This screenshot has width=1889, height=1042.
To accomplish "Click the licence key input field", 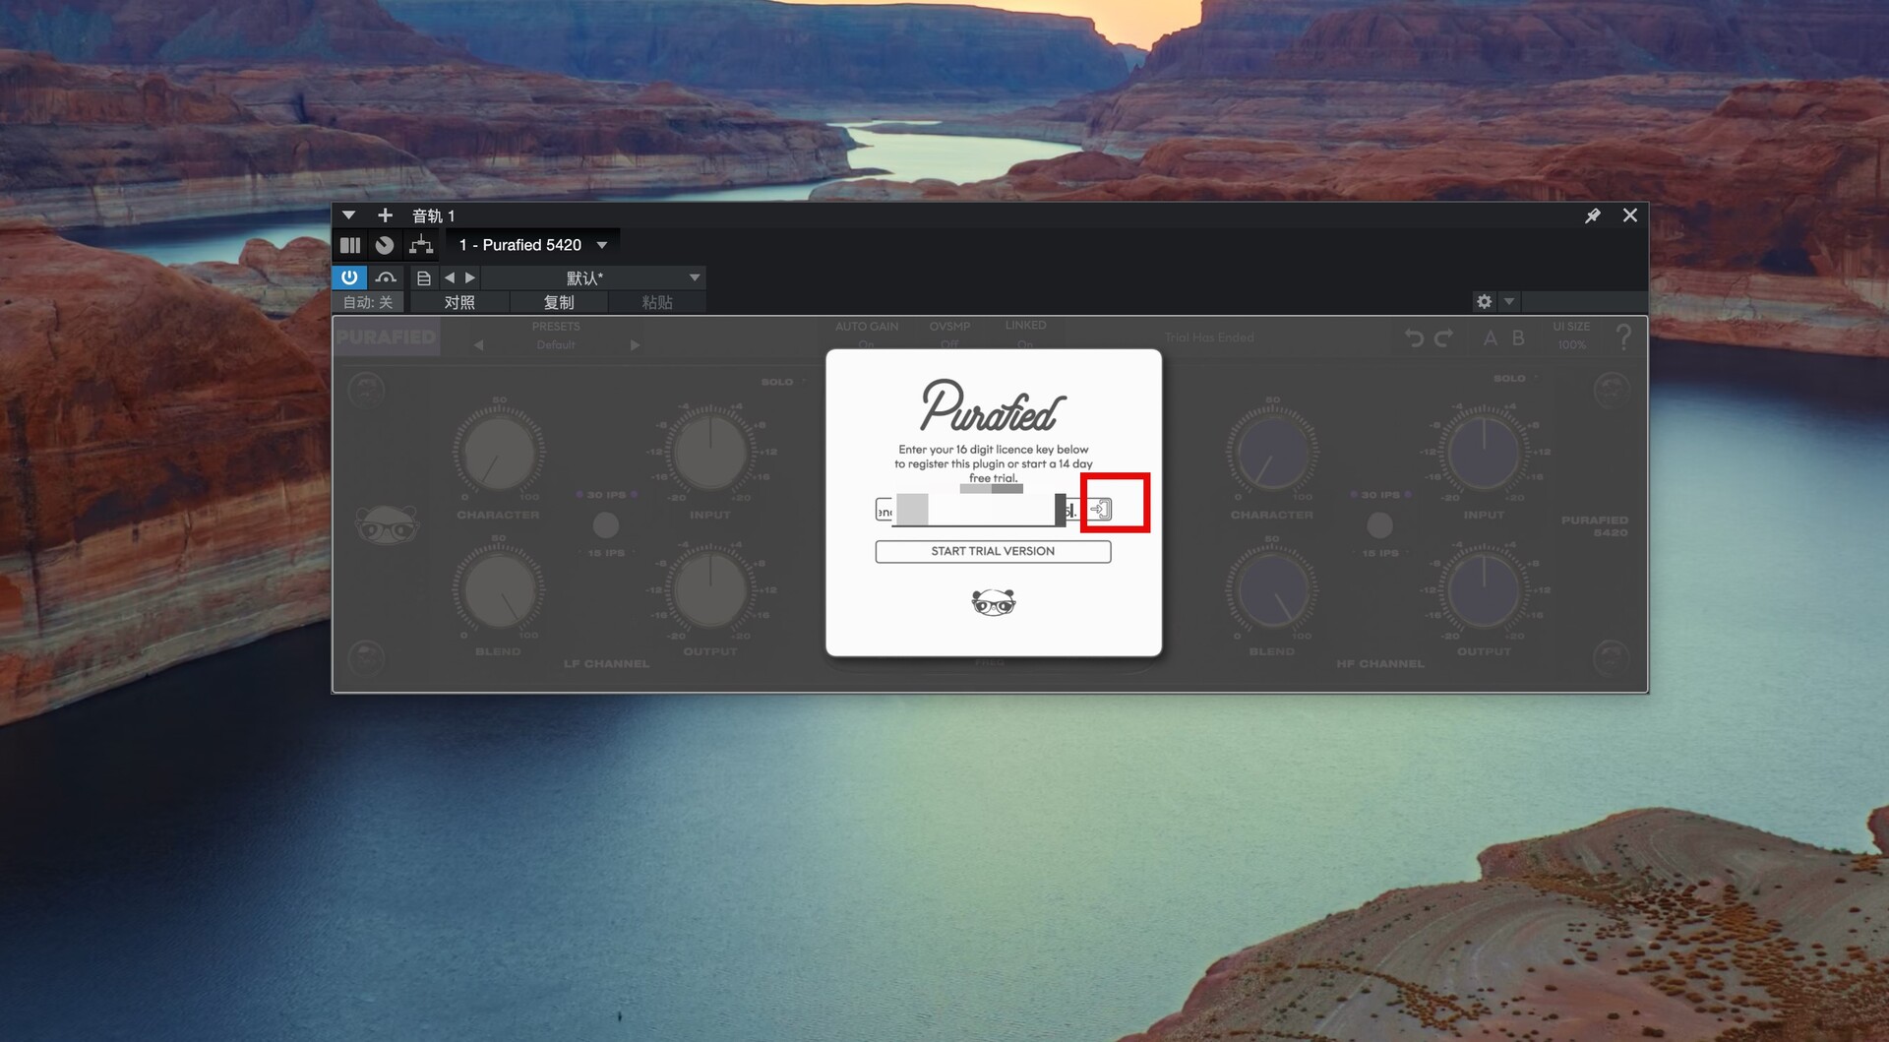I will tap(974, 510).
